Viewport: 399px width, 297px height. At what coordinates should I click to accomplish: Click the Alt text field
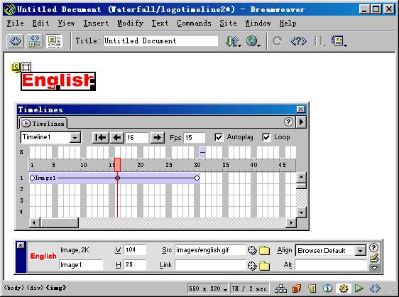[x=331, y=266]
